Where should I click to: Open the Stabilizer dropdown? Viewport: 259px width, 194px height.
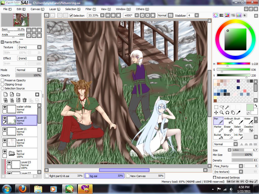tap(197, 15)
